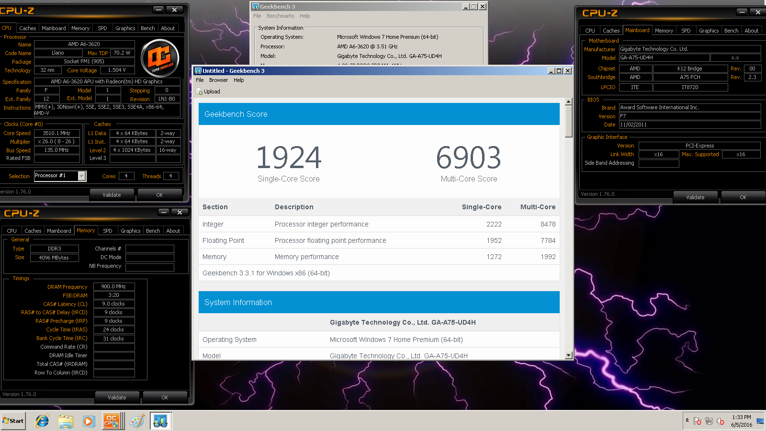
Task: Click the Geekbench vertical scrollbar thumb
Action: coord(569,121)
